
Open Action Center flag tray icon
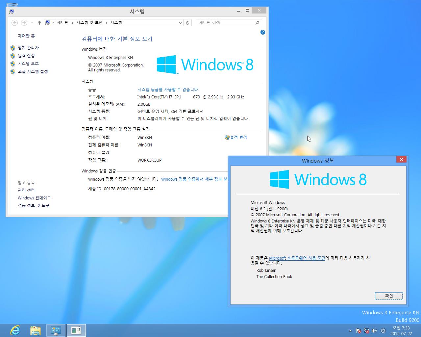click(x=359, y=331)
